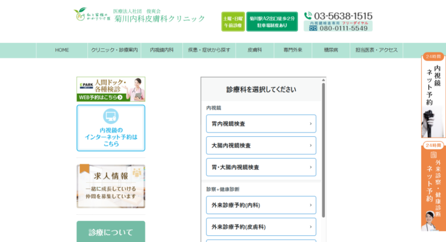Click the phone icon beside 03-5638-1515
The height and width of the screenshot is (242, 446).
click(x=308, y=16)
